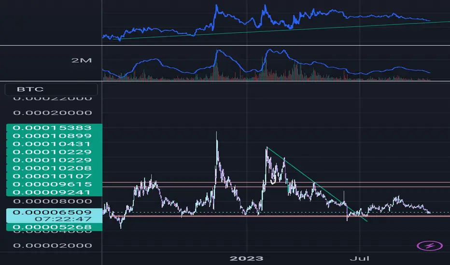
Task: Click the Jul label on time axis
Action: [x=360, y=258]
